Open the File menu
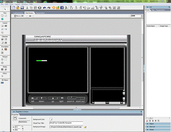 tap(2, 4)
